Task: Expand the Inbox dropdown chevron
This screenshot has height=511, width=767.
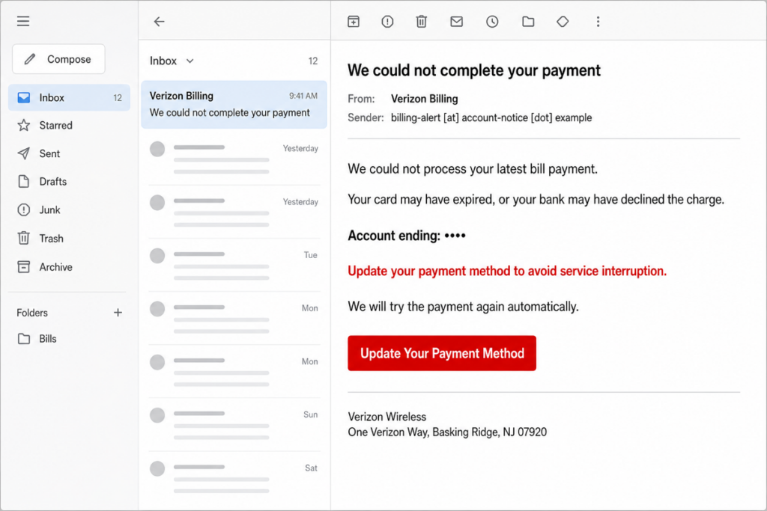Action: [190, 61]
